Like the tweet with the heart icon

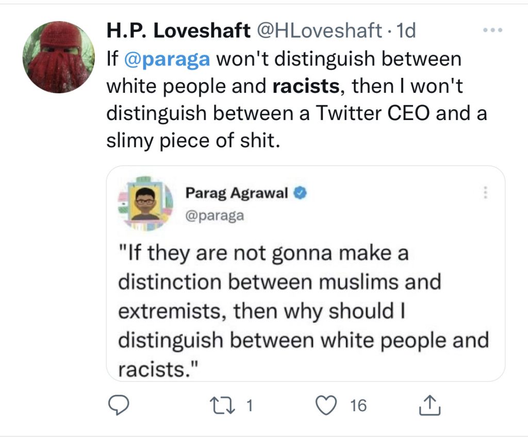pyautogui.click(x=325, y=406)
